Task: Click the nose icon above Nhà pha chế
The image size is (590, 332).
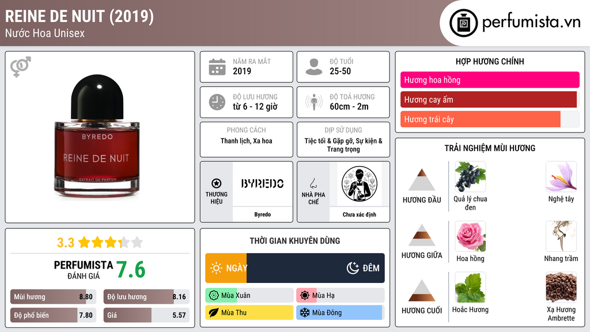Action: 313,183
